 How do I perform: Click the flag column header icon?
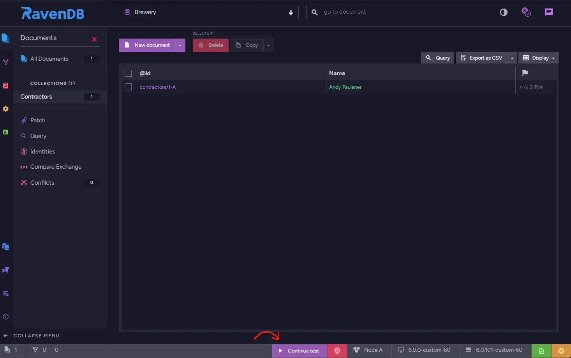click(x=525, y=73)
